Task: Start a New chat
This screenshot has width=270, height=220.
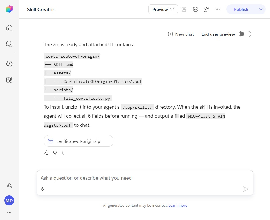Action: pos(181,34)
